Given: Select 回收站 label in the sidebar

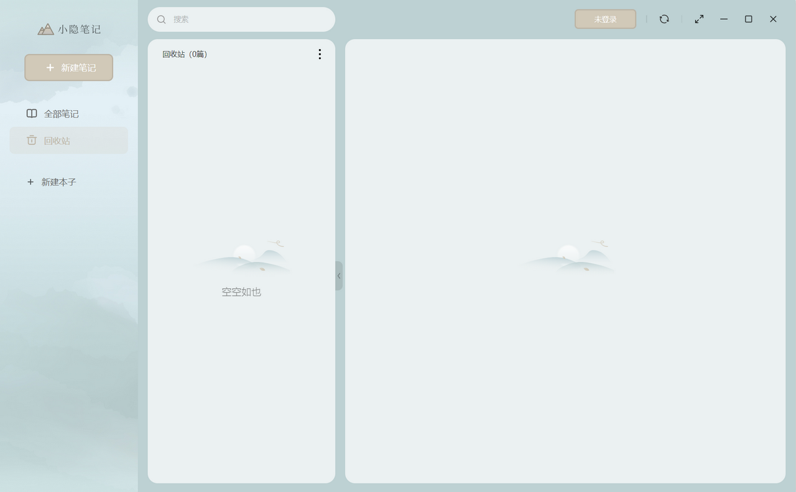Looking at the screenshot, I should [x=57, y=141].
